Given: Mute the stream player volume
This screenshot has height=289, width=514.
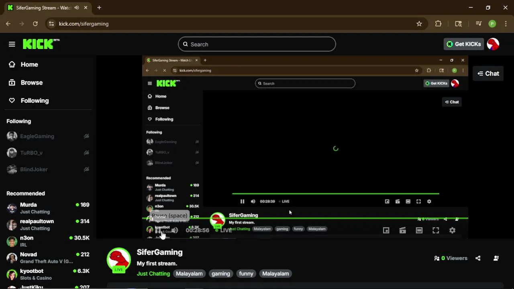Looking at the screenshot, I should pyautogui.click(x=175, y=230).
